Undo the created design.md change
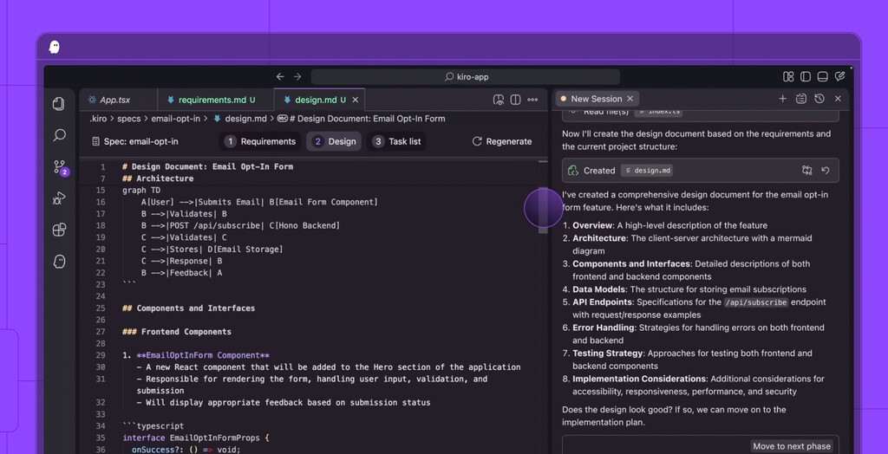 (x=826, y=171)
